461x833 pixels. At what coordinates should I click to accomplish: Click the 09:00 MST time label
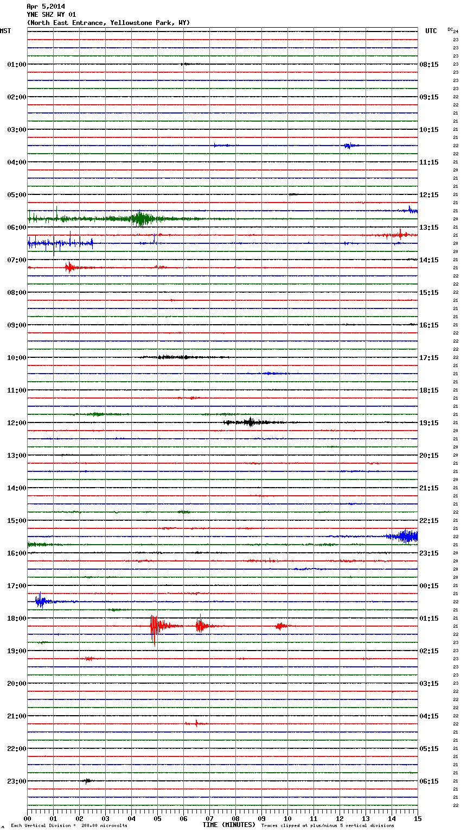[x=17, y=325]
